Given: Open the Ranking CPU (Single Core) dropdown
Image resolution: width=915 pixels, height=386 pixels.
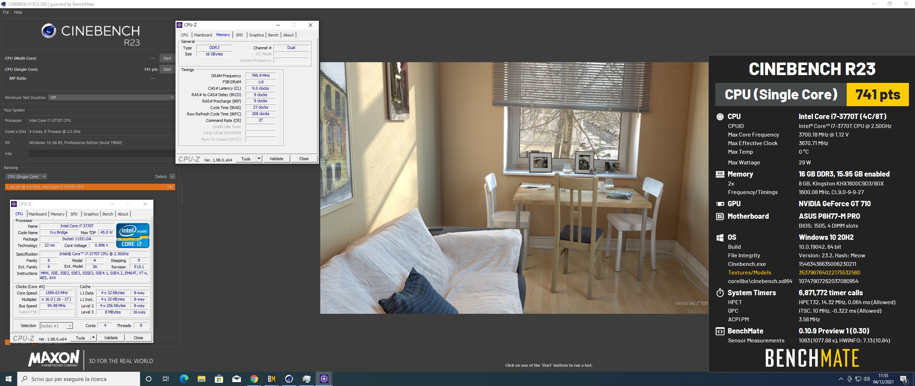Looking at the screenshot, I should click(26, 177).
